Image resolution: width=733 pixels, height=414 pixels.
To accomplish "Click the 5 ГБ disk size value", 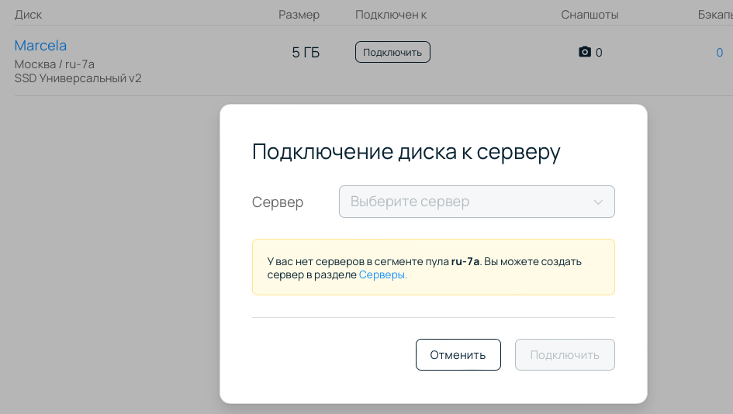I will pos(306,53).
